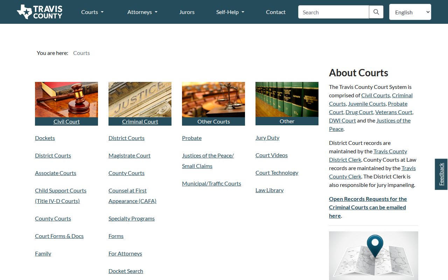Open the Law Library link
The height and width of the screenshot is (280, 448).
click(x=269, y=190)
